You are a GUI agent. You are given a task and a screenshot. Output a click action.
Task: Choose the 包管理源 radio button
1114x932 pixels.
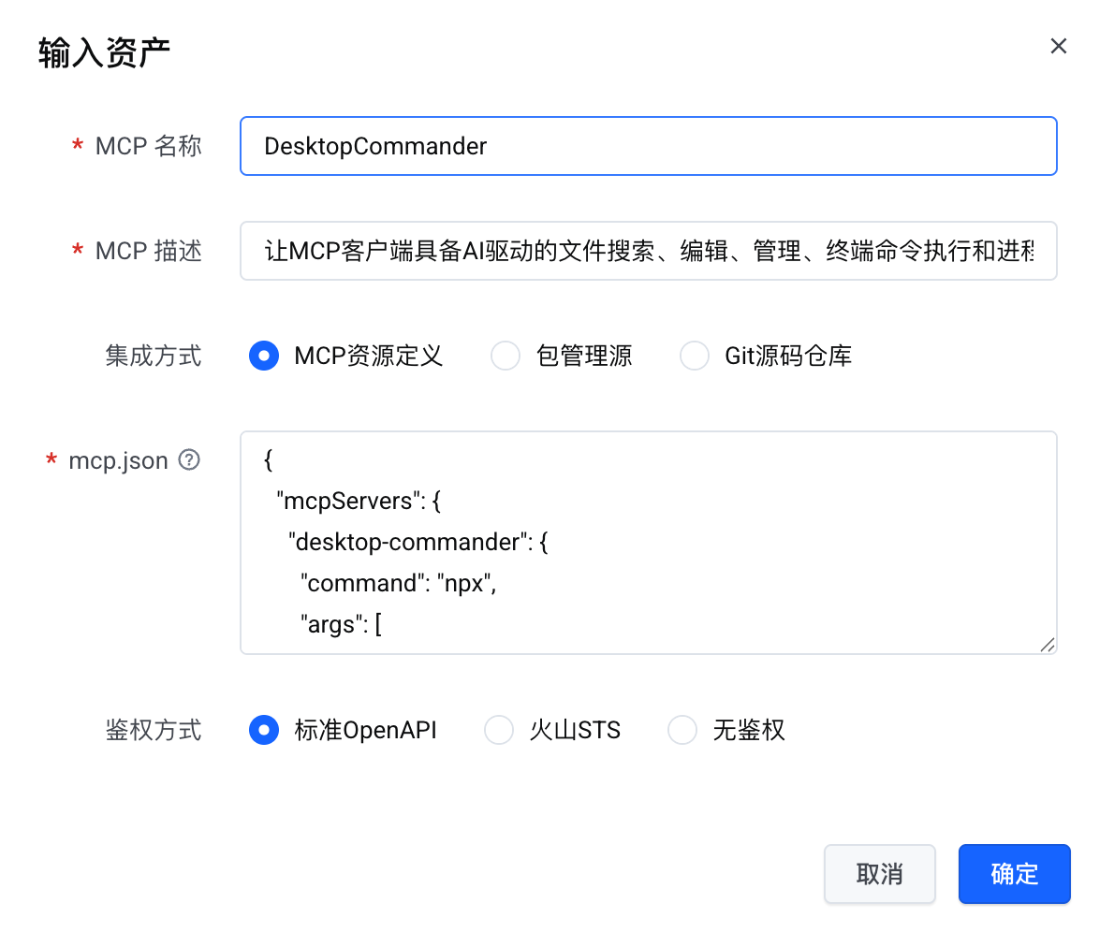(506, 356)
